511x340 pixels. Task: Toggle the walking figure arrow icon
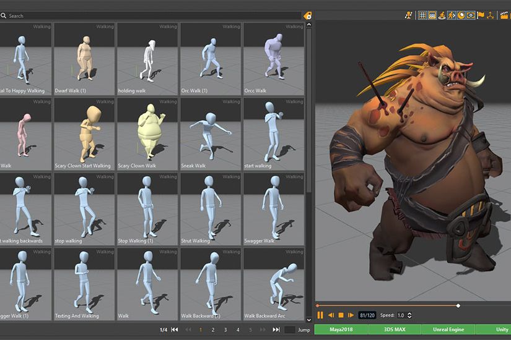click(x=452, y=15)
